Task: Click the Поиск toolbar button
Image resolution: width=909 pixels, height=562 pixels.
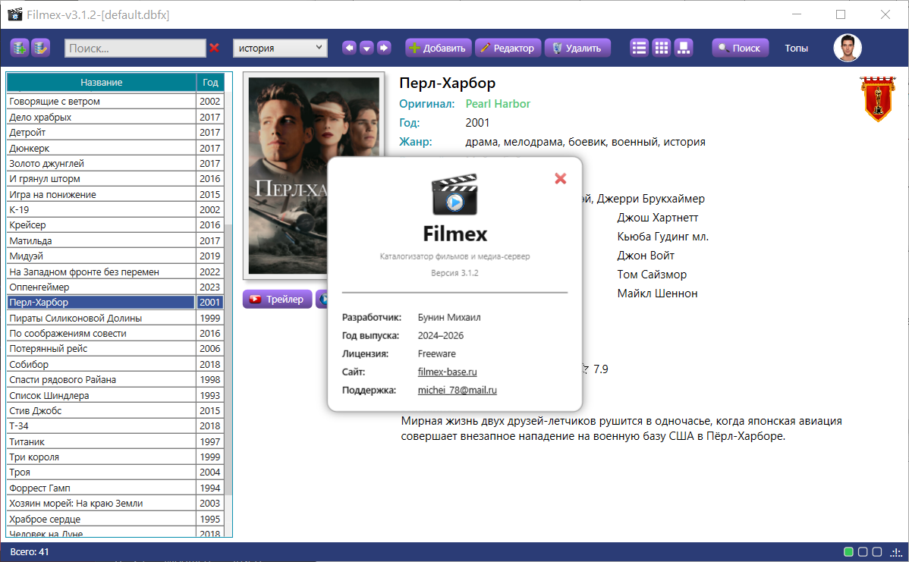Action: coord(741,48)
